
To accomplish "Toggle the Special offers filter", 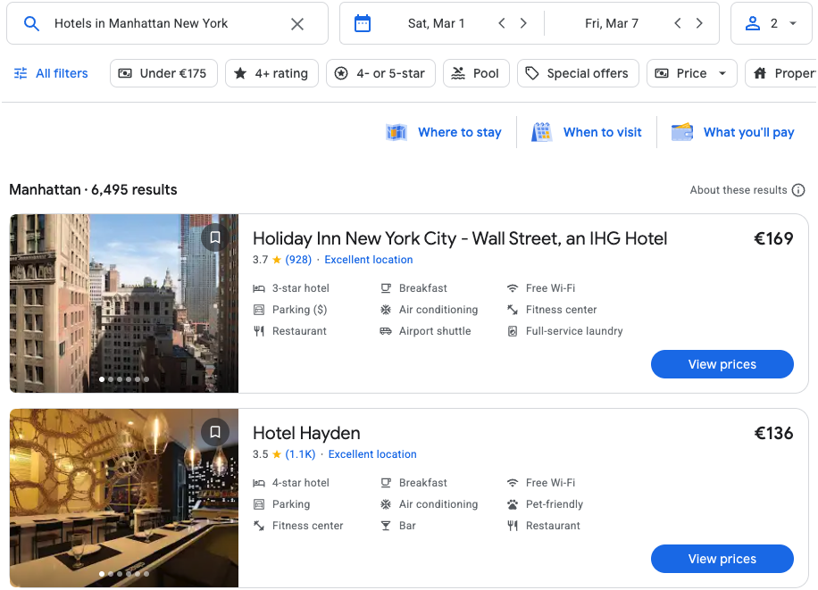I will 578,73.
